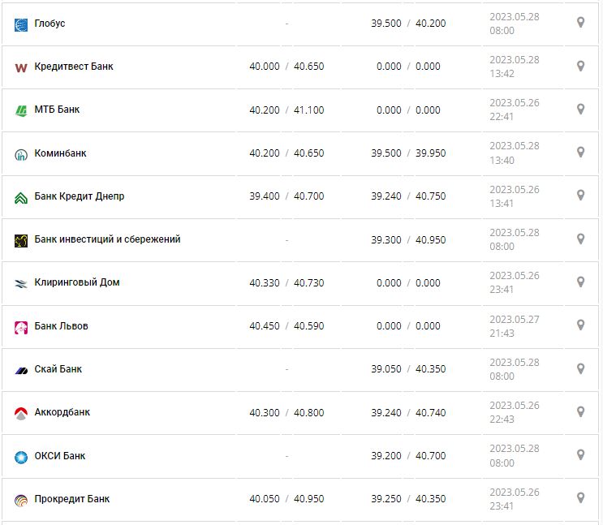Click the ОКСИ Банк logo
603x525 pixels.
tap(21, 457)
